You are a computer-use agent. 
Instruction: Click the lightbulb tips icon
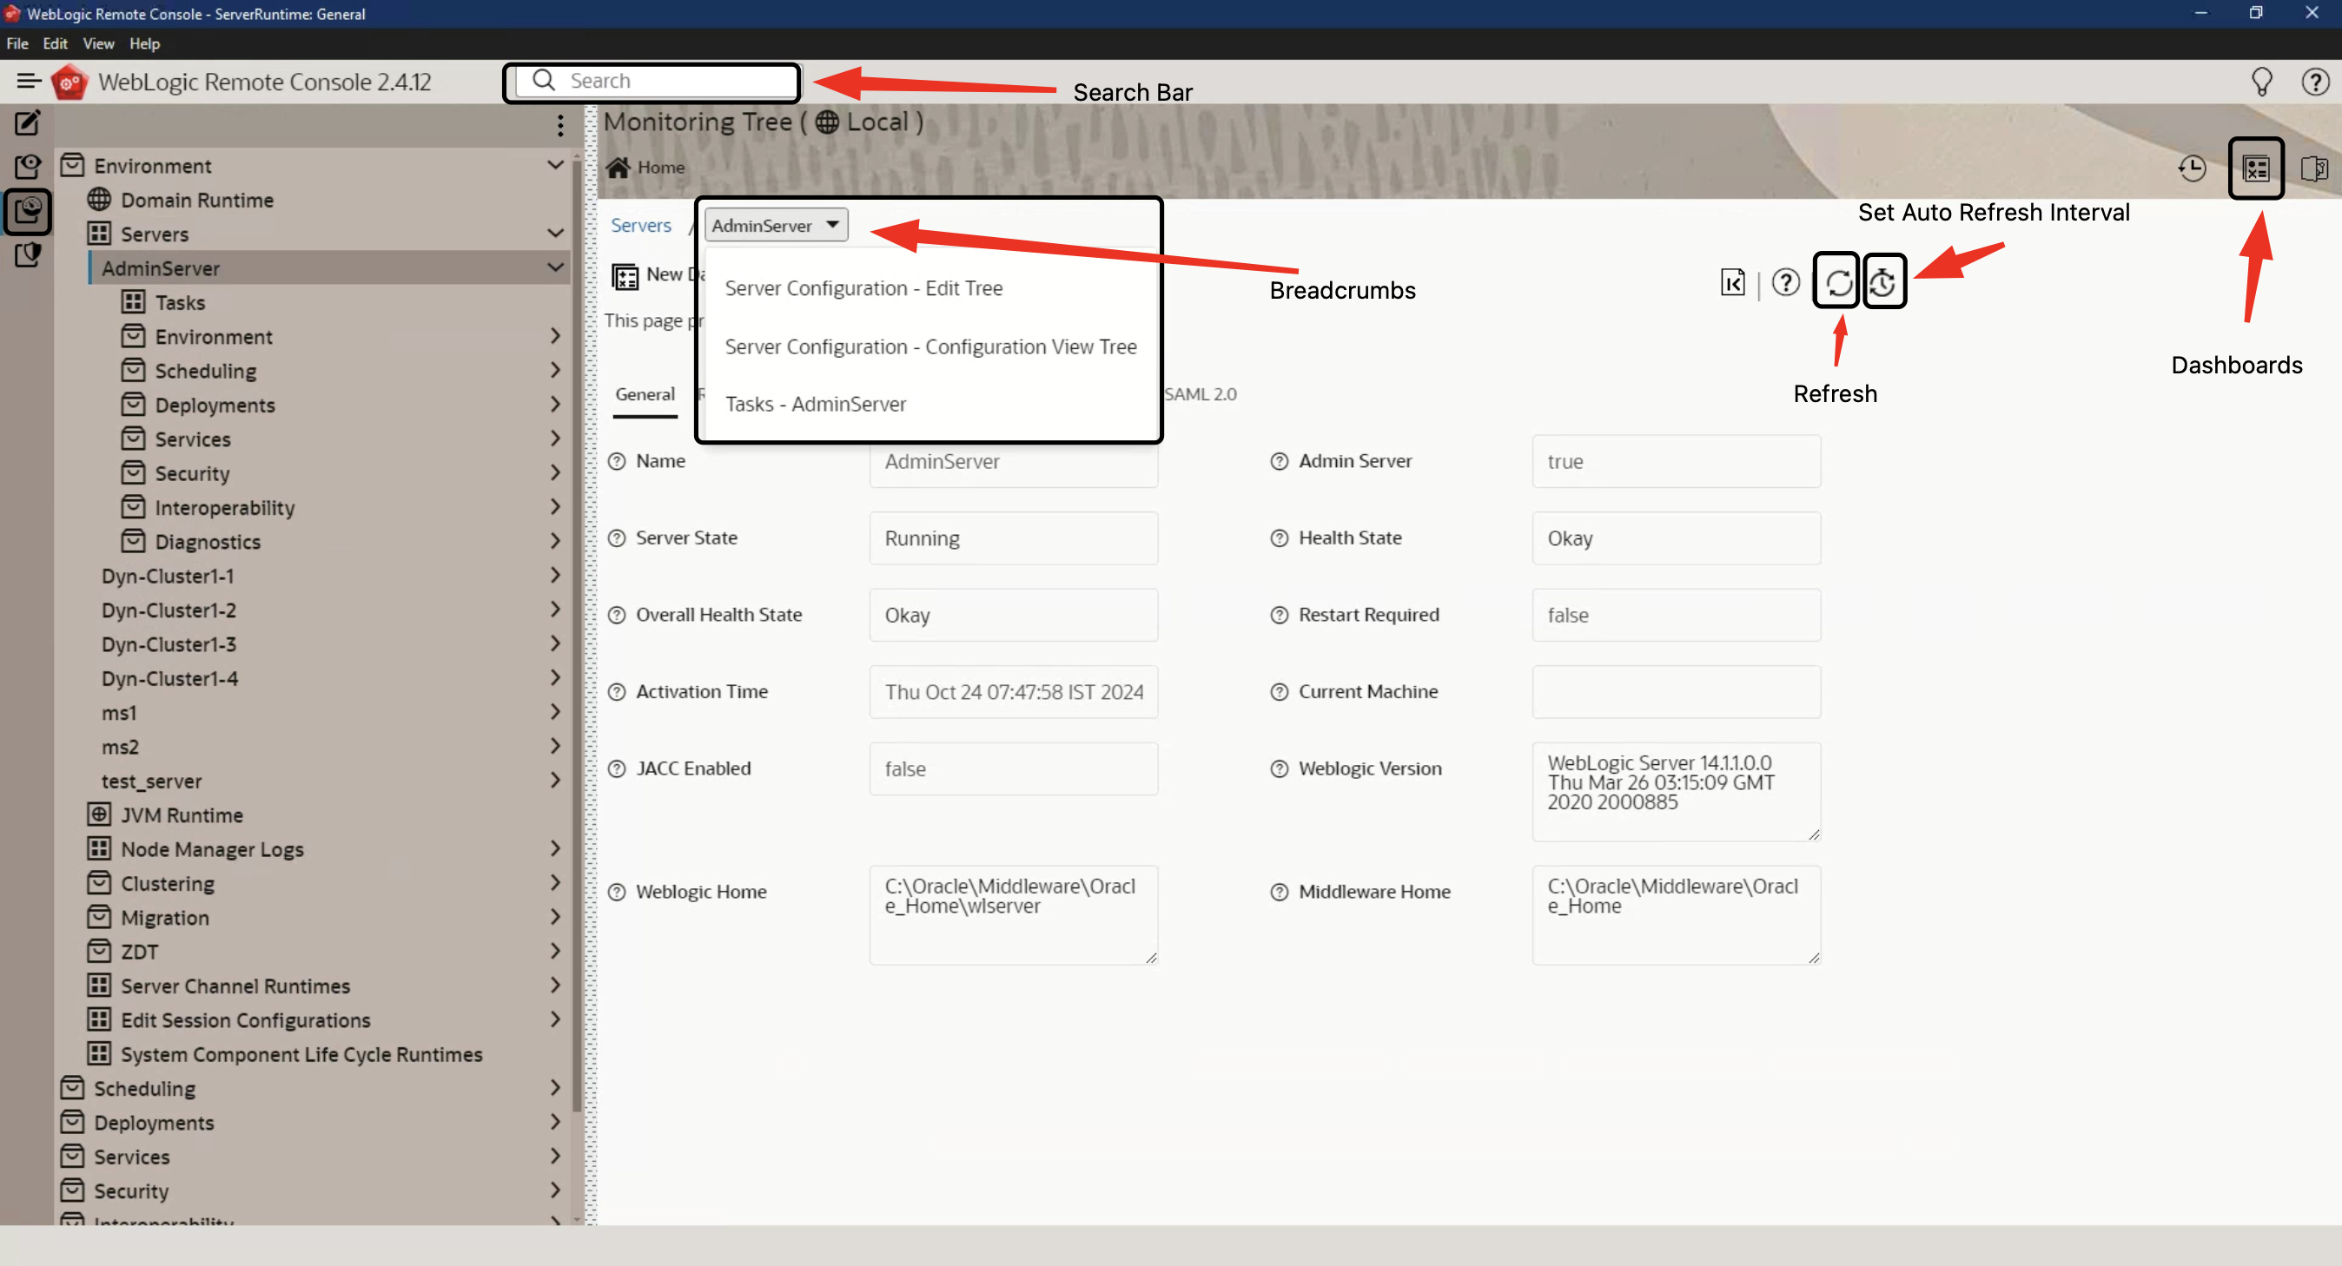[2261, 82]
